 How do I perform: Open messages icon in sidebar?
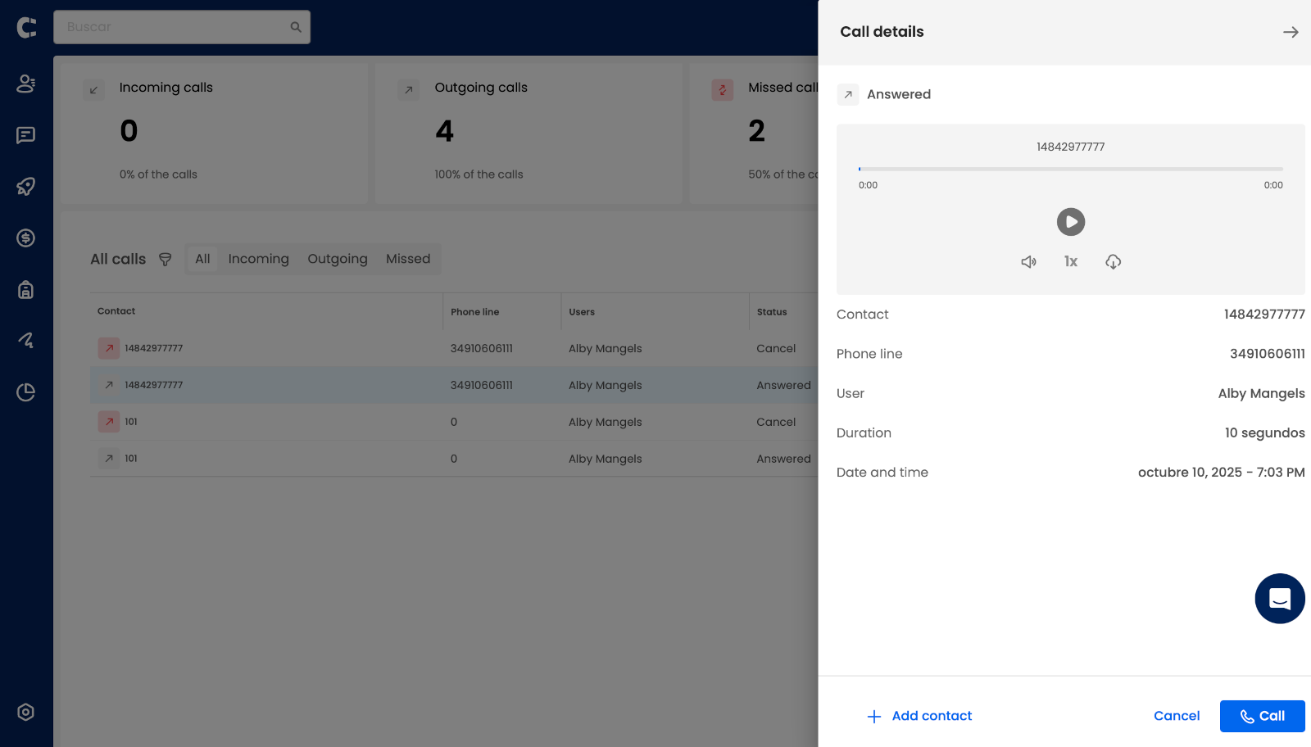[26, 135]
